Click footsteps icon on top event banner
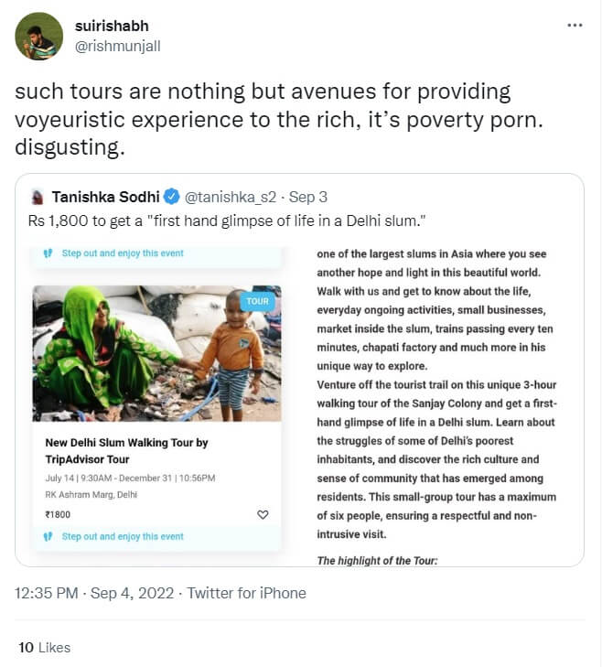 pos(48,253)
